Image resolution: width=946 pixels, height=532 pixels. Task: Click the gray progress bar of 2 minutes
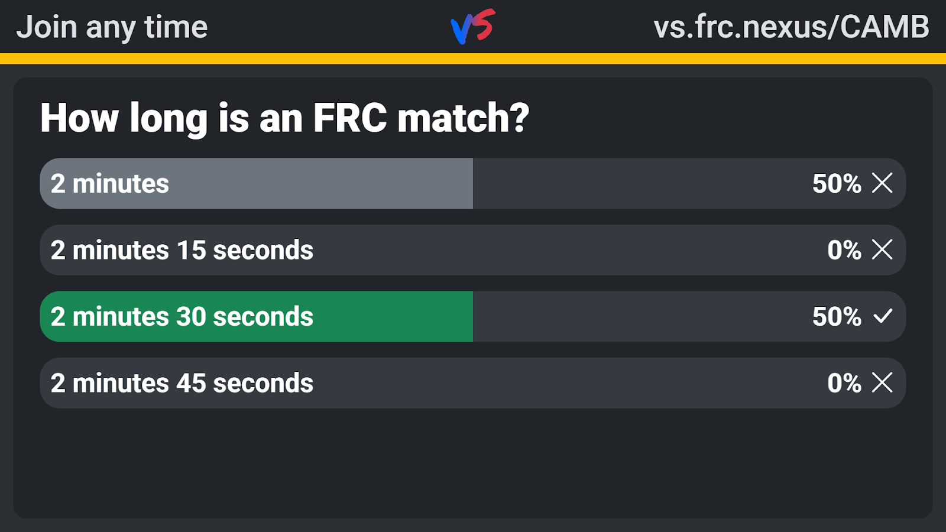[257, 183]
